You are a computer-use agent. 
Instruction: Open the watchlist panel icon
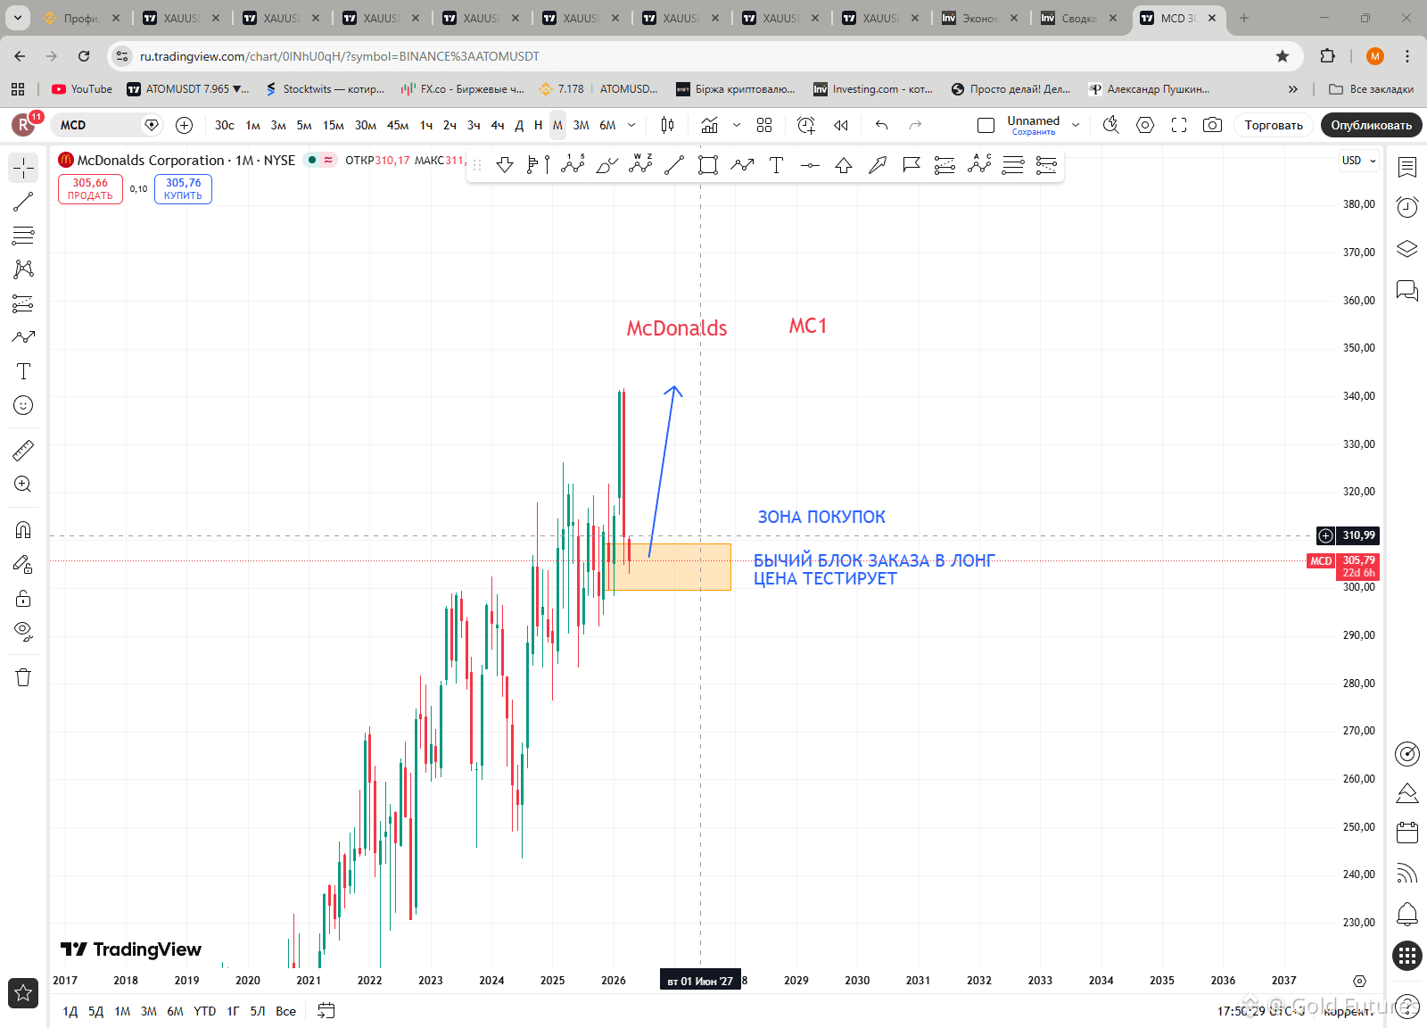pyautogui.click(x=1407, y=167)
